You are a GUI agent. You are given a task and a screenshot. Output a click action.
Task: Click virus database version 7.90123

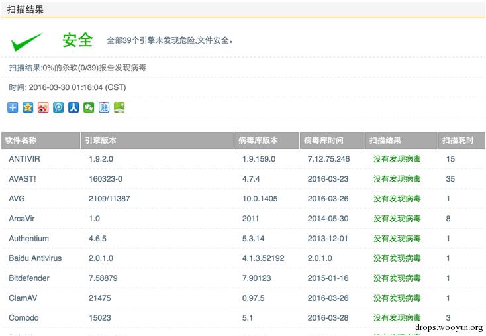pos(257,278)
